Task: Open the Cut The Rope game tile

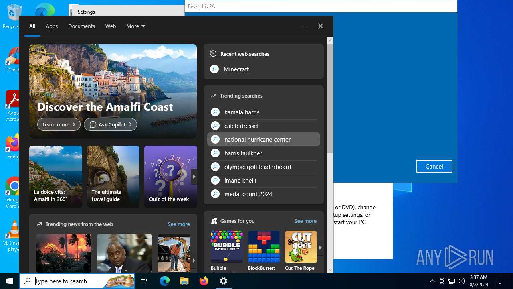Action: (x=301, y=252)
